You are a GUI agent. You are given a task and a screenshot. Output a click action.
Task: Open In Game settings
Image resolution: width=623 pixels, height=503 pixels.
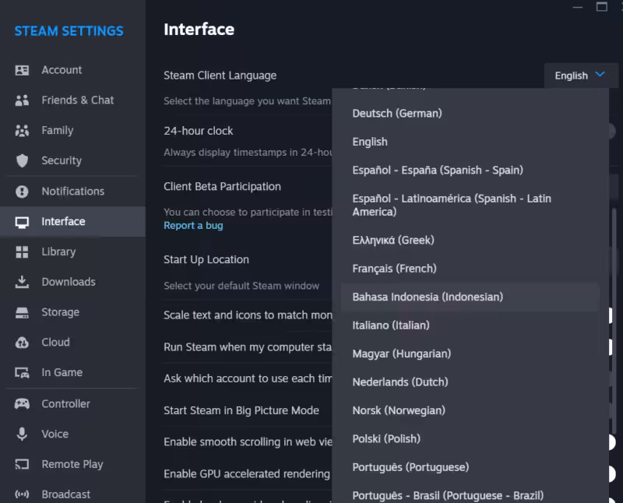(x=72, y=373)
